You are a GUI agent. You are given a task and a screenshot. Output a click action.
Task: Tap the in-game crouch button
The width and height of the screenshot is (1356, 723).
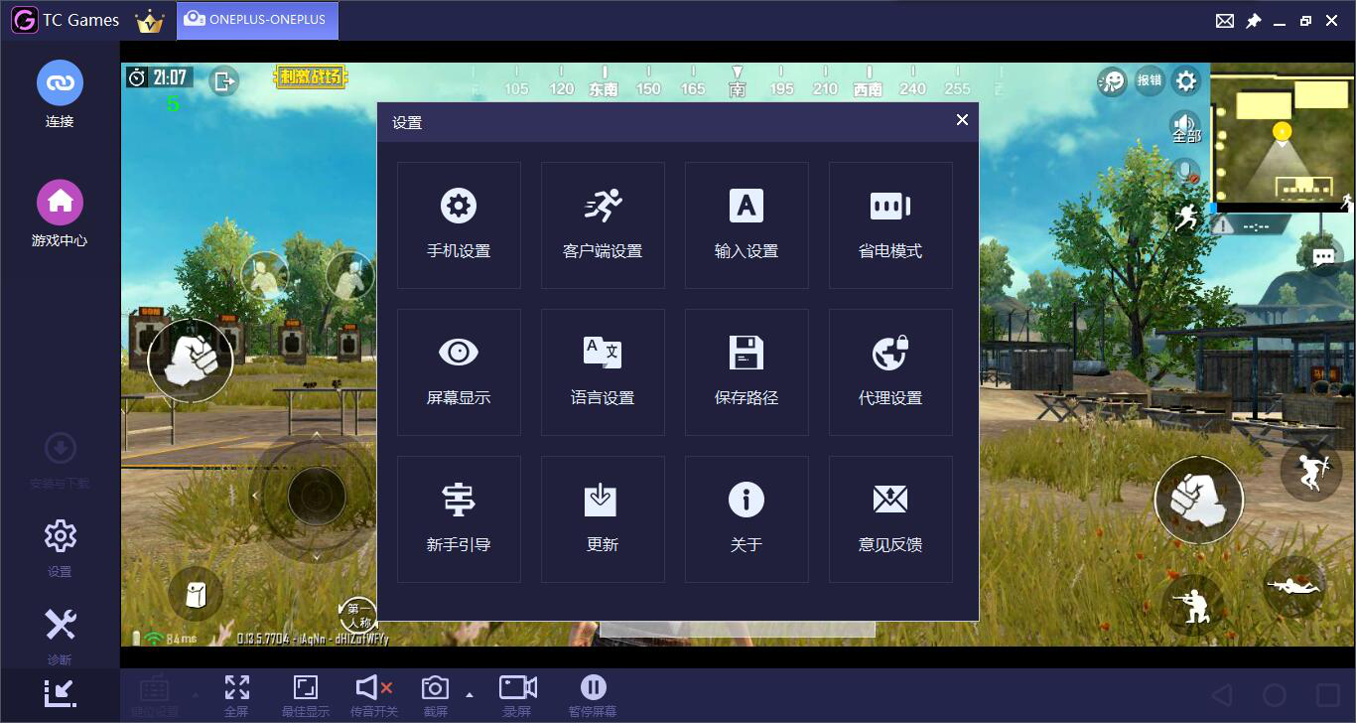click(x=1192, y=604)
